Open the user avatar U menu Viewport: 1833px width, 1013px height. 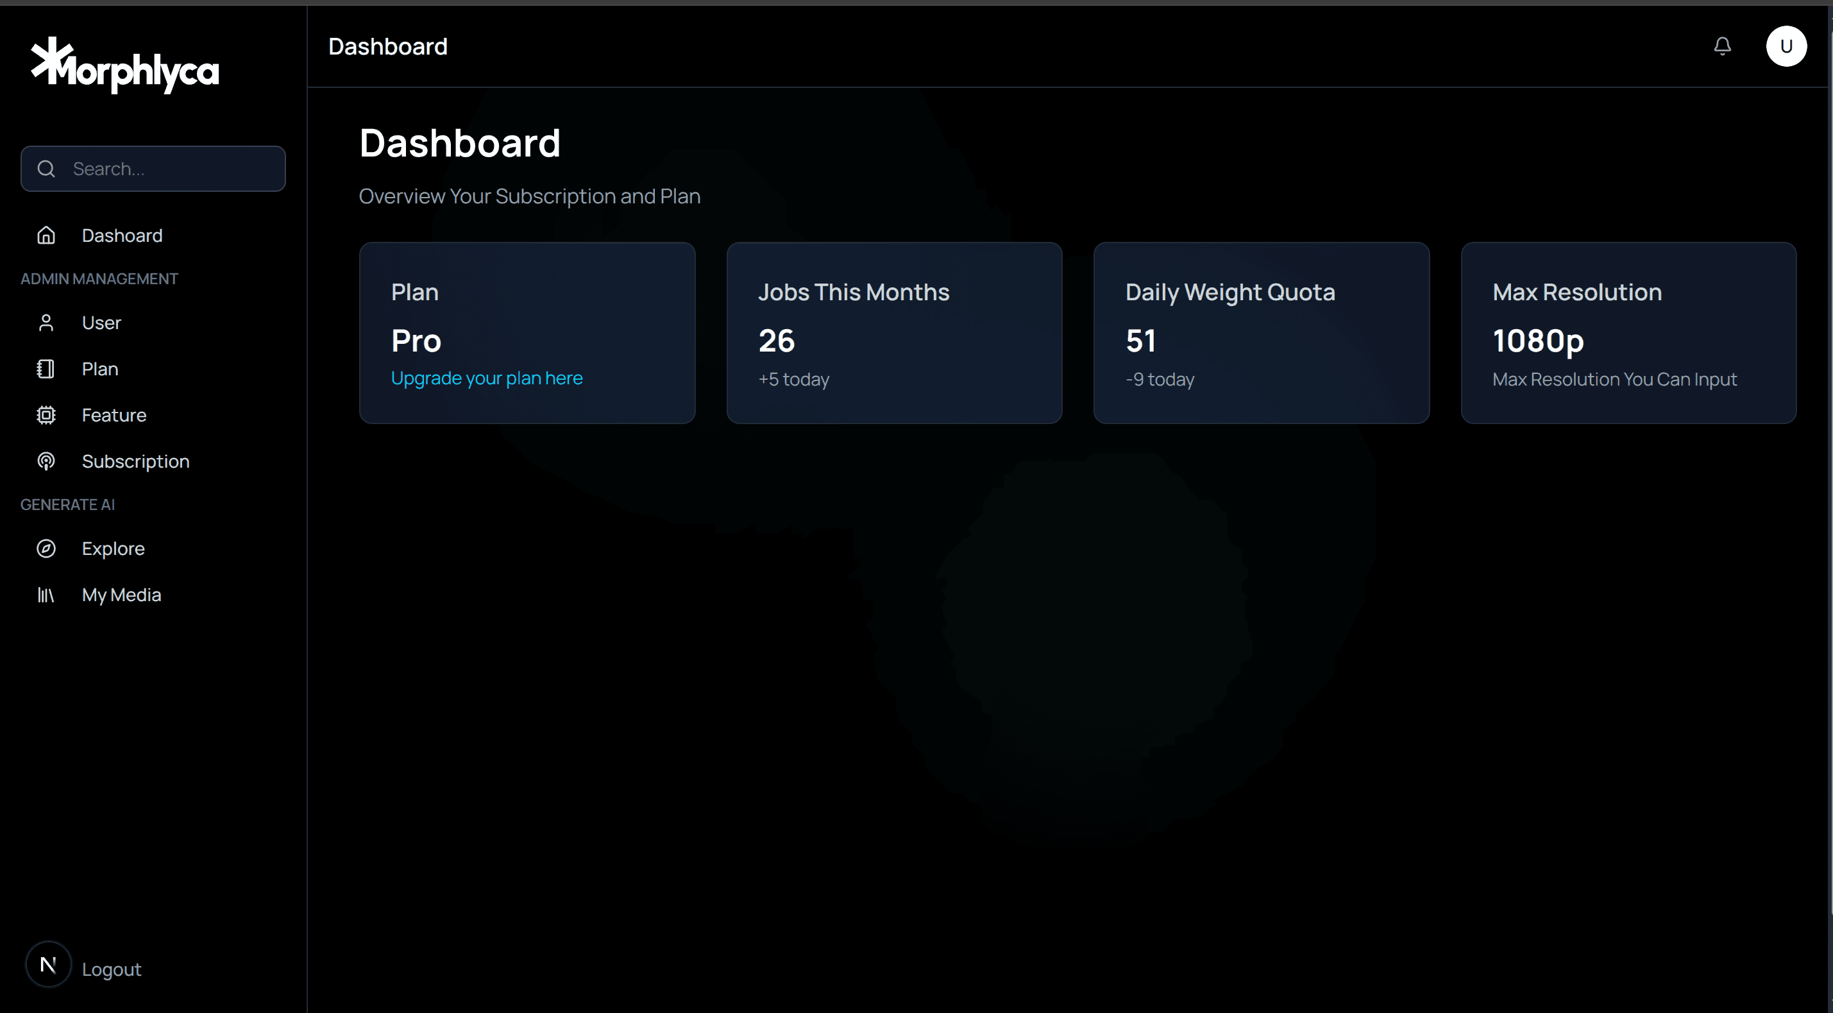click(x=1786, y=46)
